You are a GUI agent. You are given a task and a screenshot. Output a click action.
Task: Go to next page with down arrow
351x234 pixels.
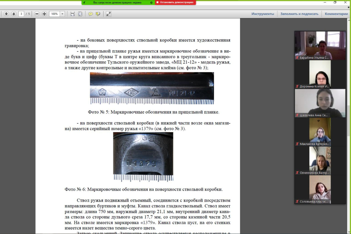click(14, 14)
